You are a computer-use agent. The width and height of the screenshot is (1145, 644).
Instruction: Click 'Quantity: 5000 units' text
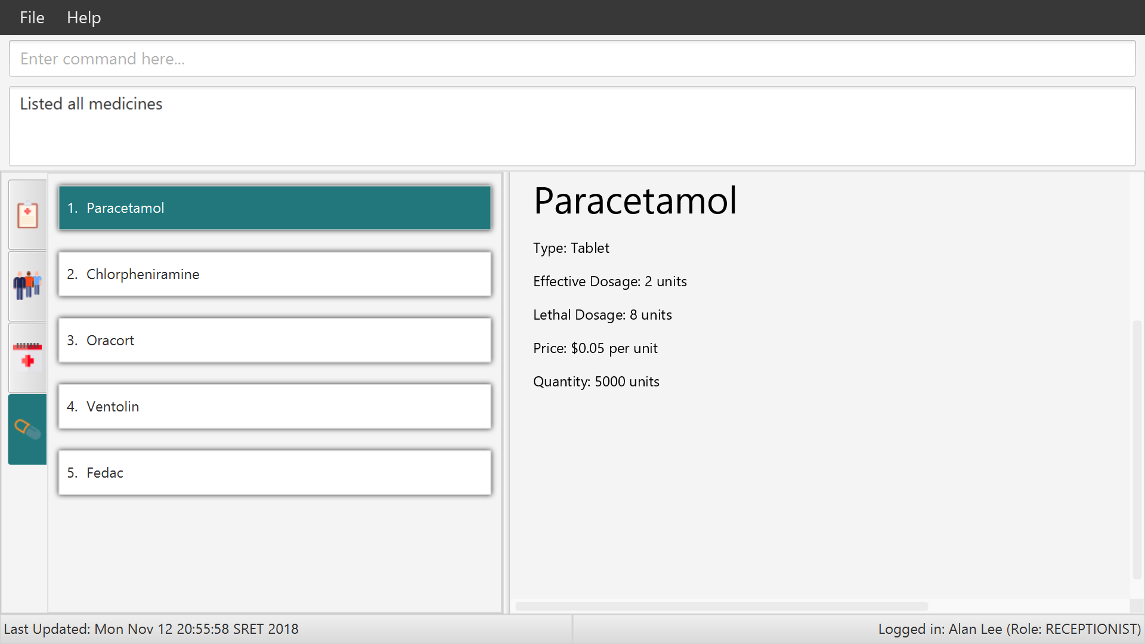tap(596, 382)
